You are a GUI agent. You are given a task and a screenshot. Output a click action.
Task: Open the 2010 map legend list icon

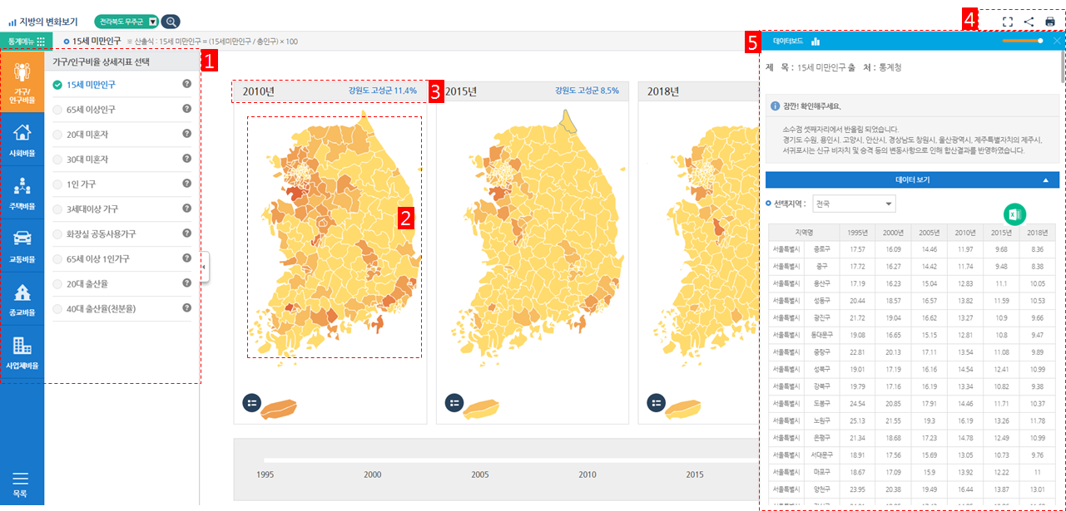click(252, 403)
